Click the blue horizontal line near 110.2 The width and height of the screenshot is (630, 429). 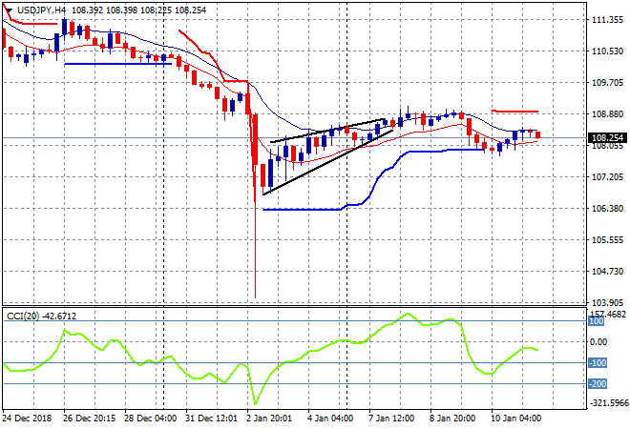[117, 64]
